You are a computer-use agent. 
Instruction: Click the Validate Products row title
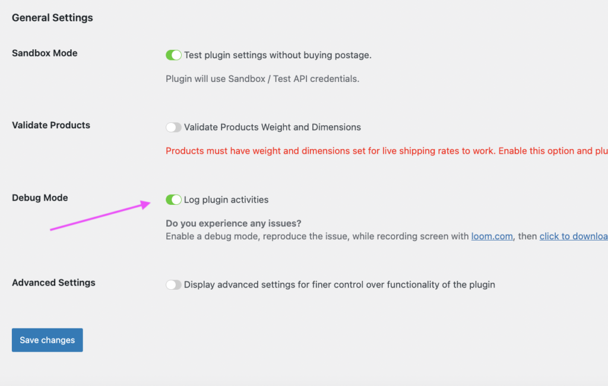pos(51,125)
